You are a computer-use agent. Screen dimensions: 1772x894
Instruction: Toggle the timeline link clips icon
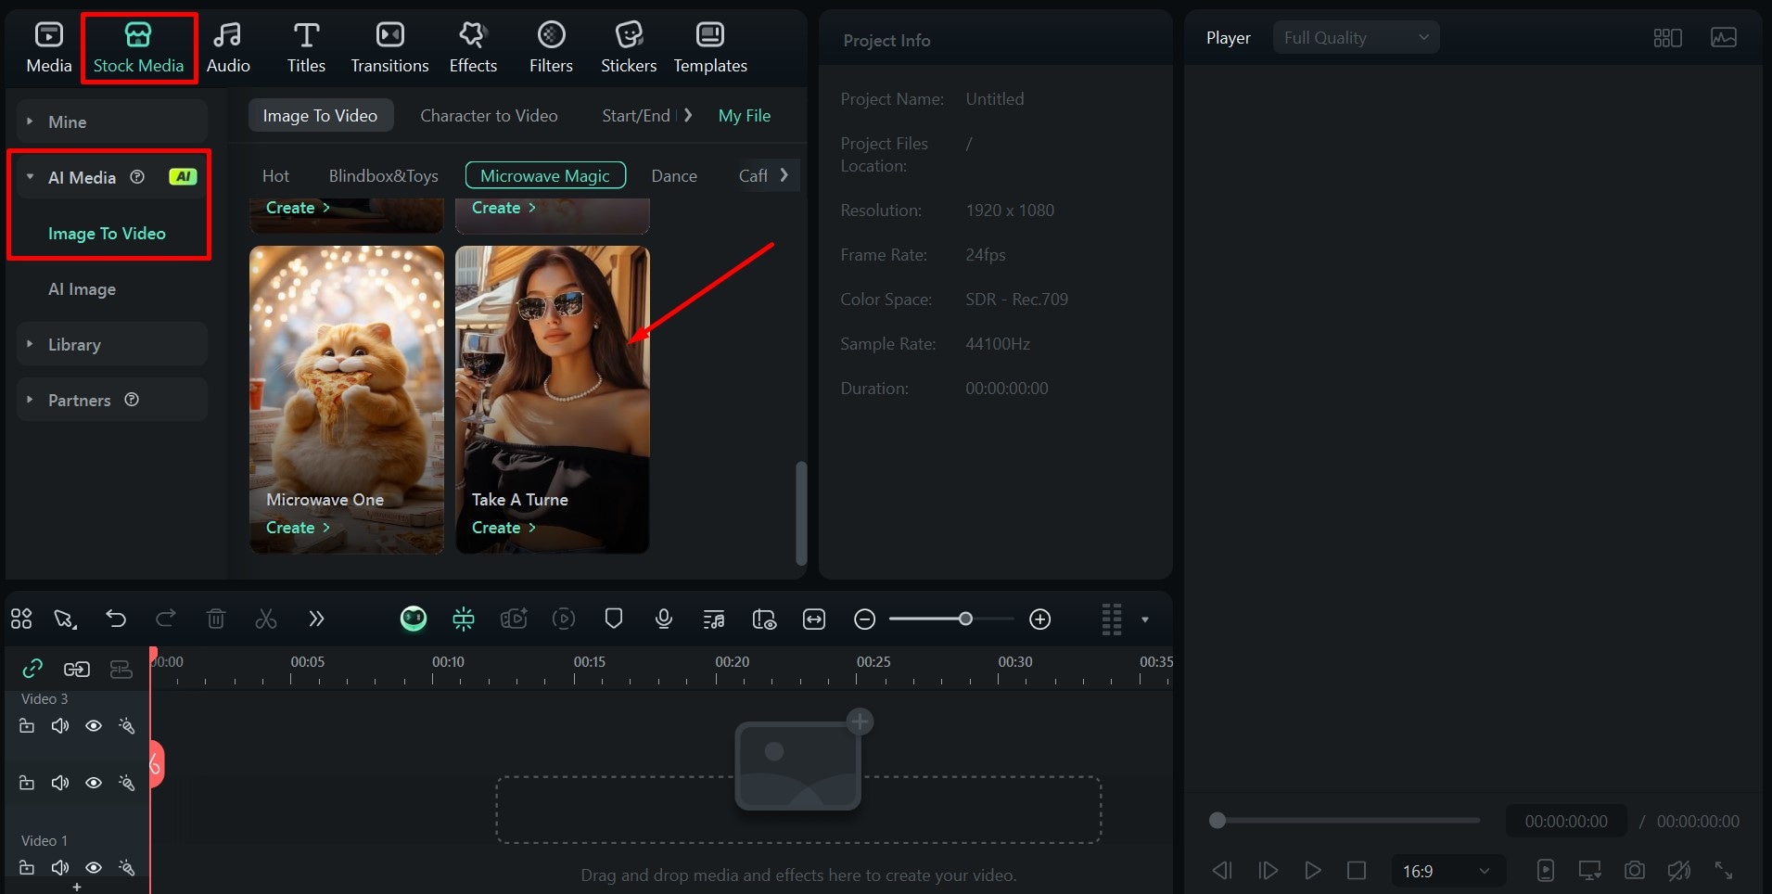point(32,669)
